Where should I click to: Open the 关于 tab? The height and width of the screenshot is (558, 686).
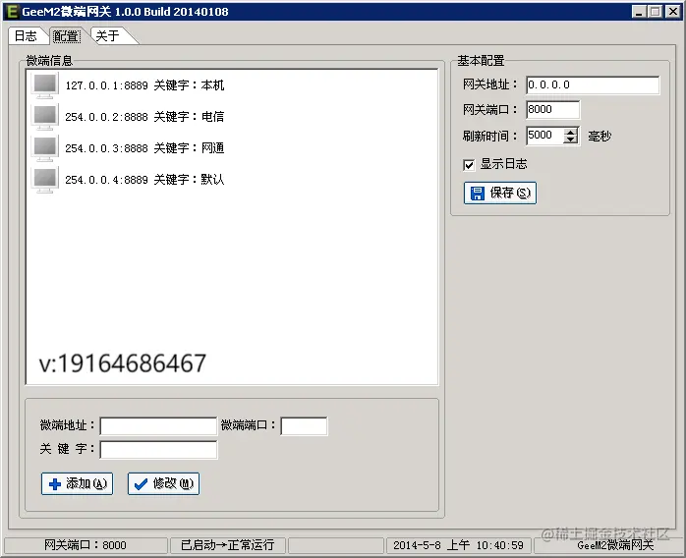pyautogui.click(x=108, y=36)
